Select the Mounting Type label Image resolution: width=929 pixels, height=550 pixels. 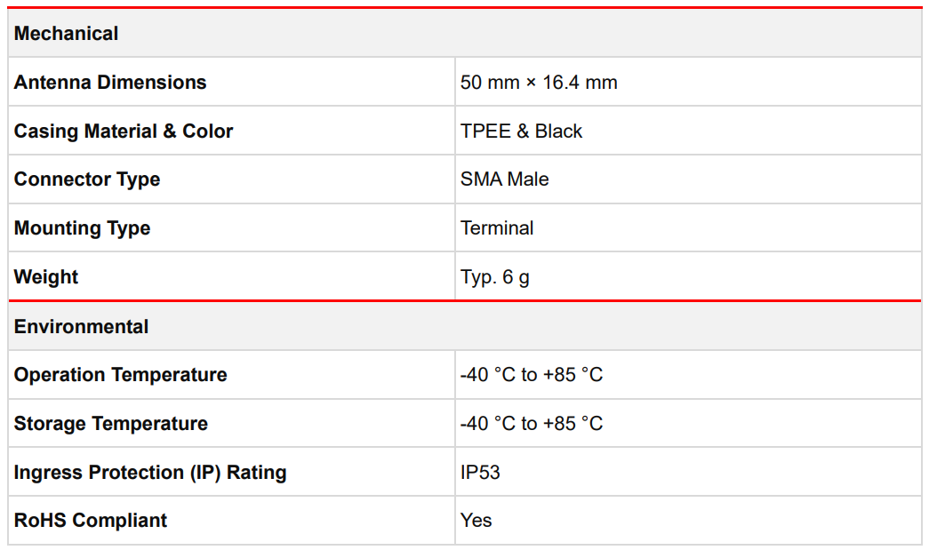click(x=82, y=228)
